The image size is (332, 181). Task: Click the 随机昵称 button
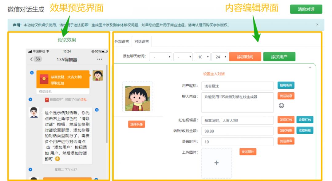pos(286,85)
